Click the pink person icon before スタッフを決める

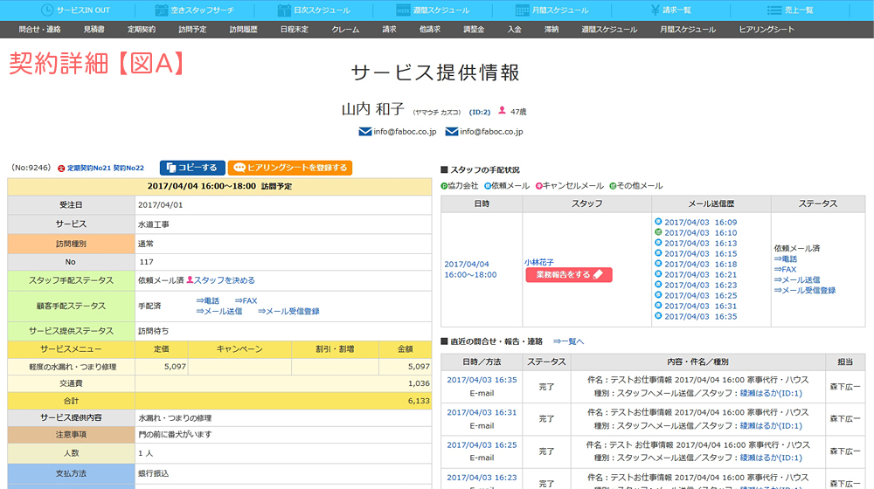(x=190, y=279)
